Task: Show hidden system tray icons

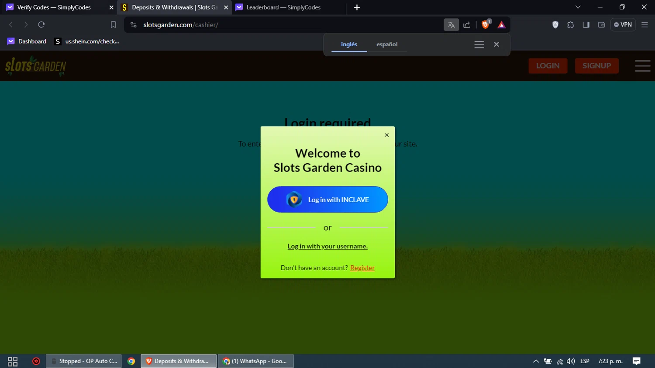Action: click(536, 361)
